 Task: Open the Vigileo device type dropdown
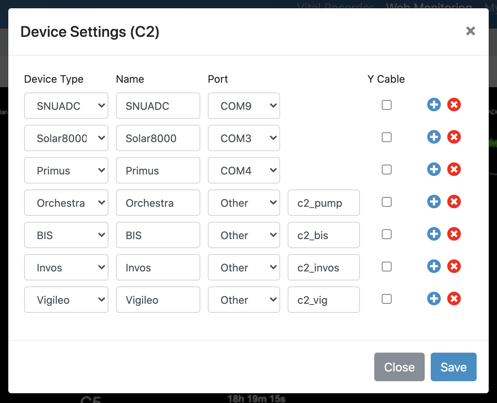pos(66,300)
